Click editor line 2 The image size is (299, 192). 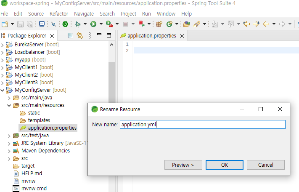pos(216,51)
